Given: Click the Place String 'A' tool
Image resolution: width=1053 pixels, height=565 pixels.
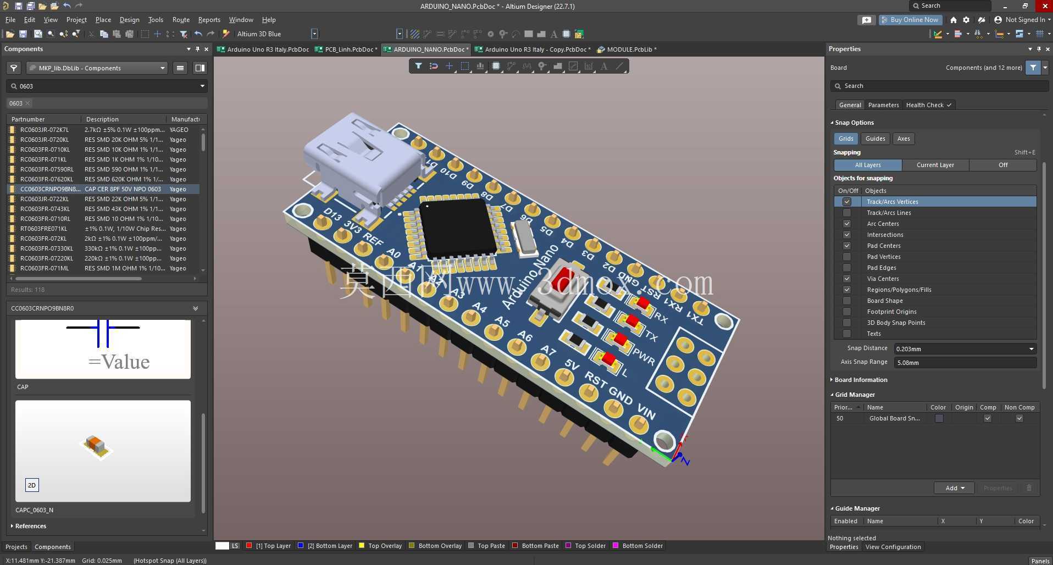Looking at the screenshot, I should [604, 66].
